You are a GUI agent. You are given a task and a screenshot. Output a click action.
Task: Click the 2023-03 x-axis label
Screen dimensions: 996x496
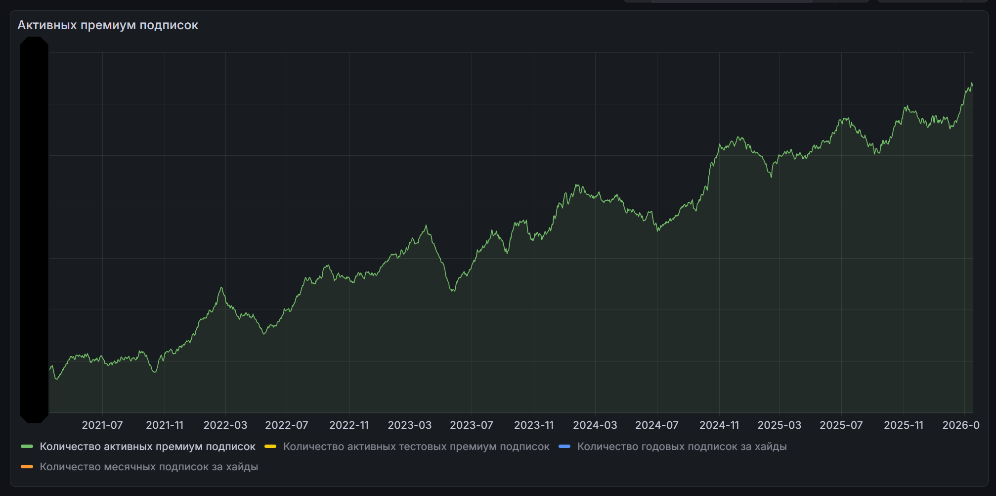[410, 425]
